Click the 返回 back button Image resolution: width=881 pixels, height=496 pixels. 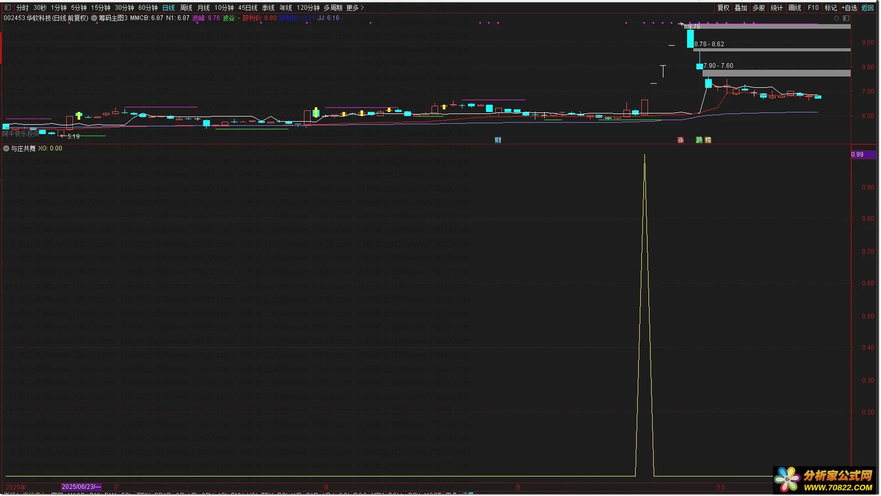tap(868, 8)
